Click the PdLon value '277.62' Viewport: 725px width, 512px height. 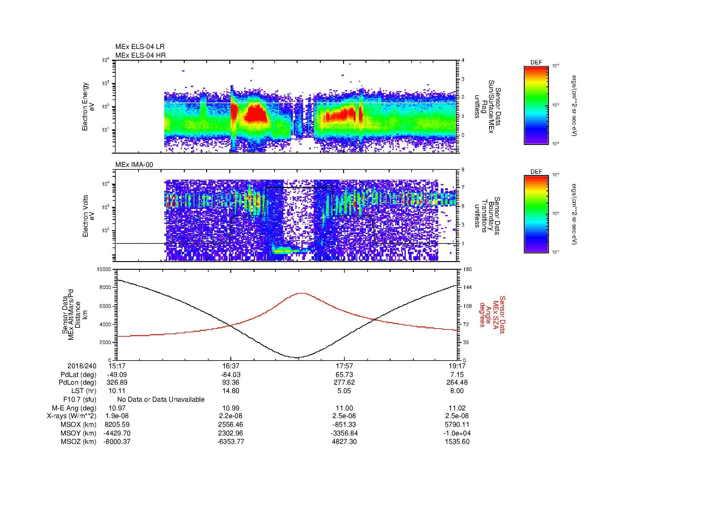pyautogui.click(x=344, y=382)
